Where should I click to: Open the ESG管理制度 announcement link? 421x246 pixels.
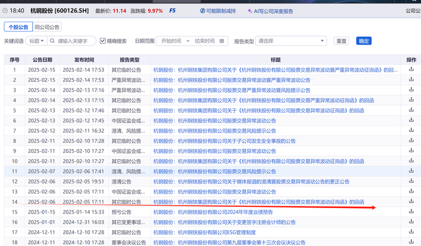[x=204, y=232]
